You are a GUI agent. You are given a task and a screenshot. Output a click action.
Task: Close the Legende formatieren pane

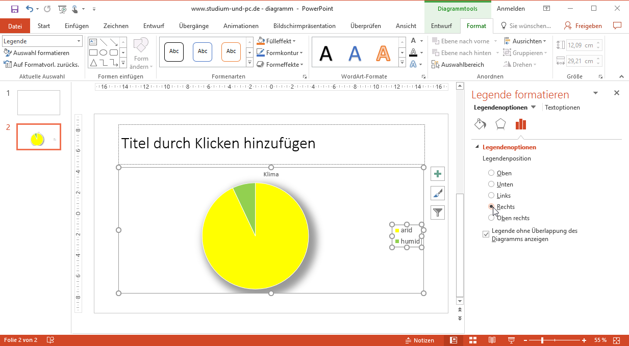[616, 93]
